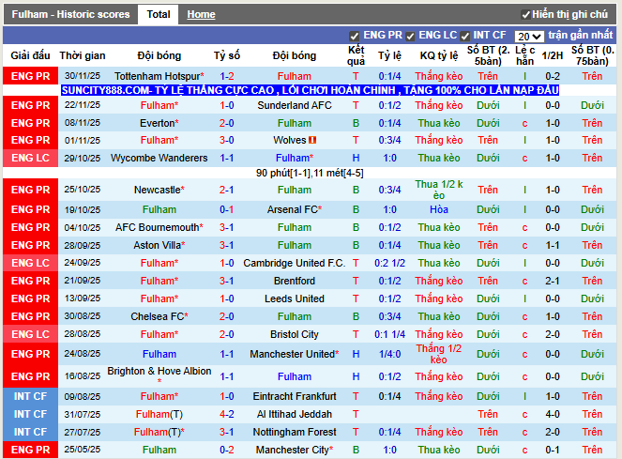Click Al Ittihad Jeddah team name

coord(295,415)
